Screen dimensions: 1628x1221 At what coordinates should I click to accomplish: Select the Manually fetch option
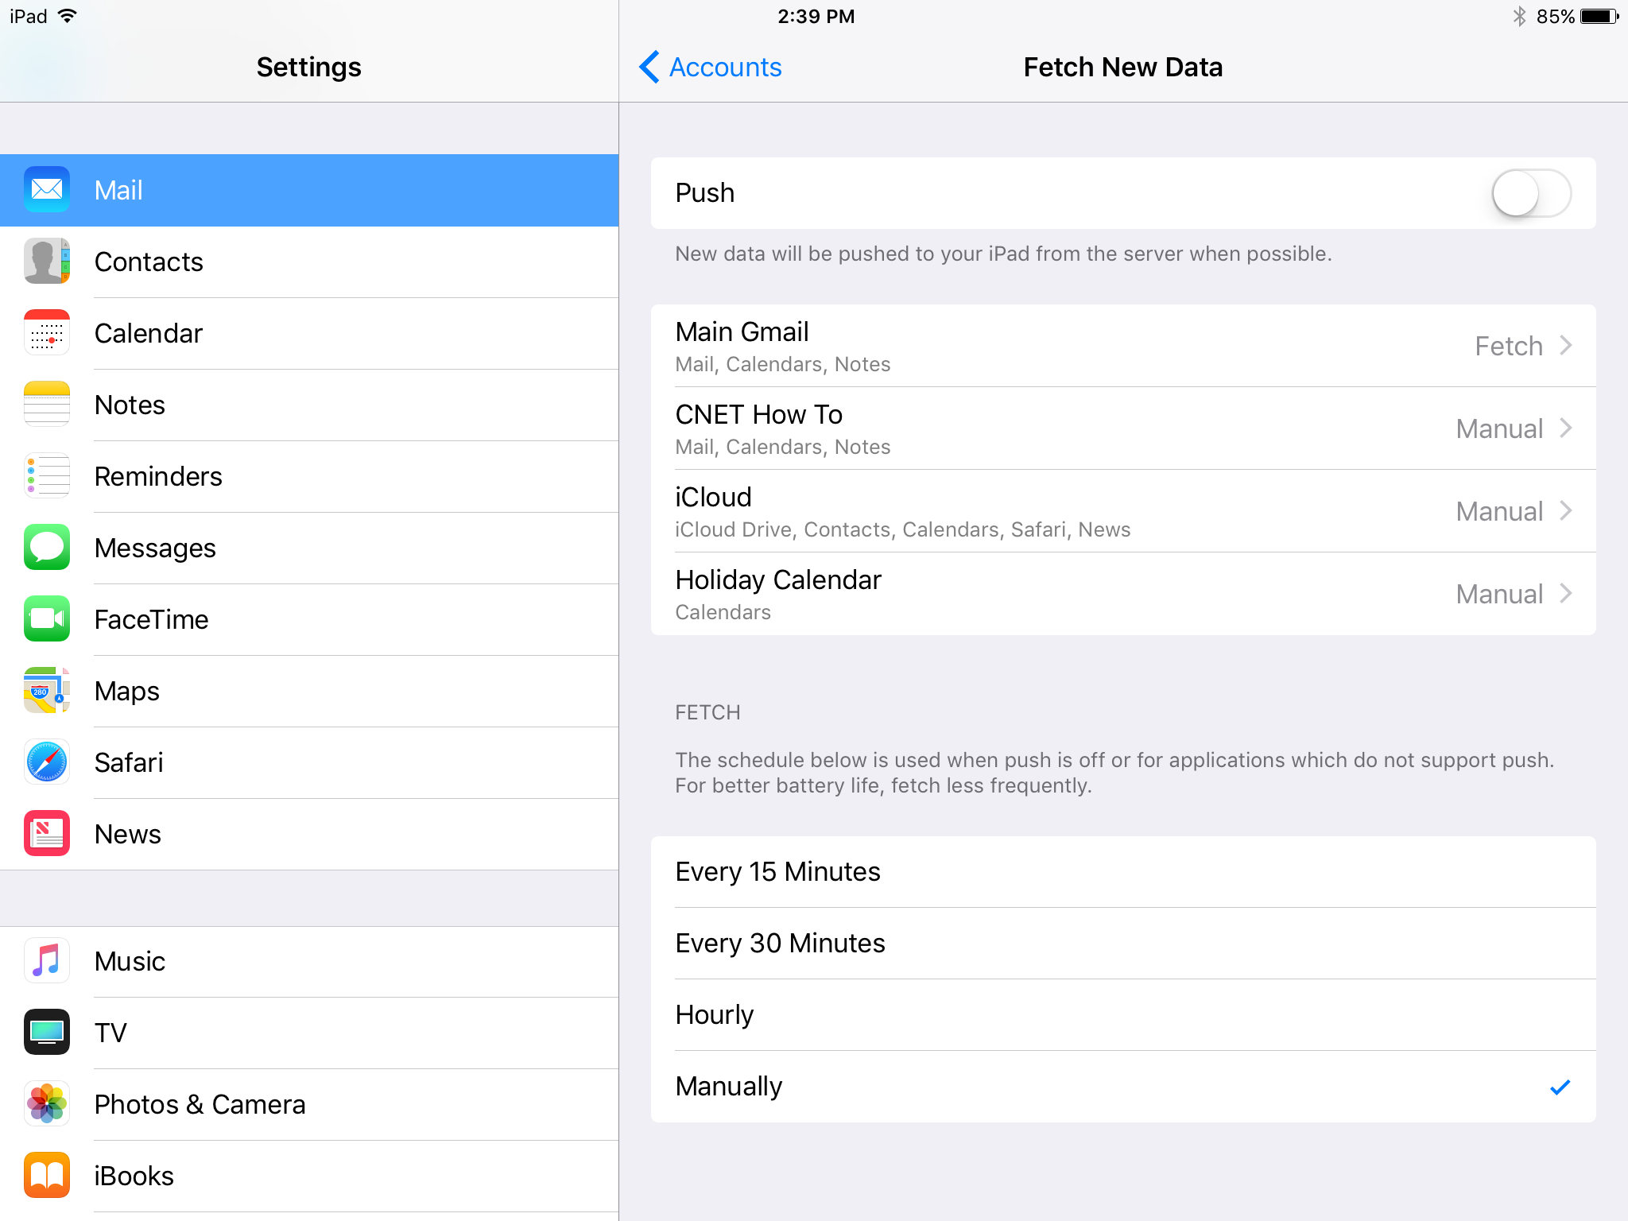tap(1123, 1087)
